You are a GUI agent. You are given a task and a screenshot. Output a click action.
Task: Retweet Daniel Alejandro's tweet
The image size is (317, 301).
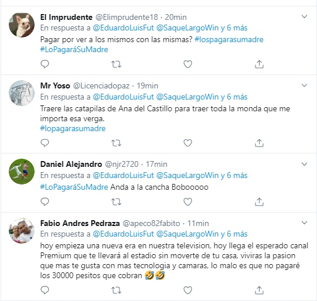tap(116, 201)
